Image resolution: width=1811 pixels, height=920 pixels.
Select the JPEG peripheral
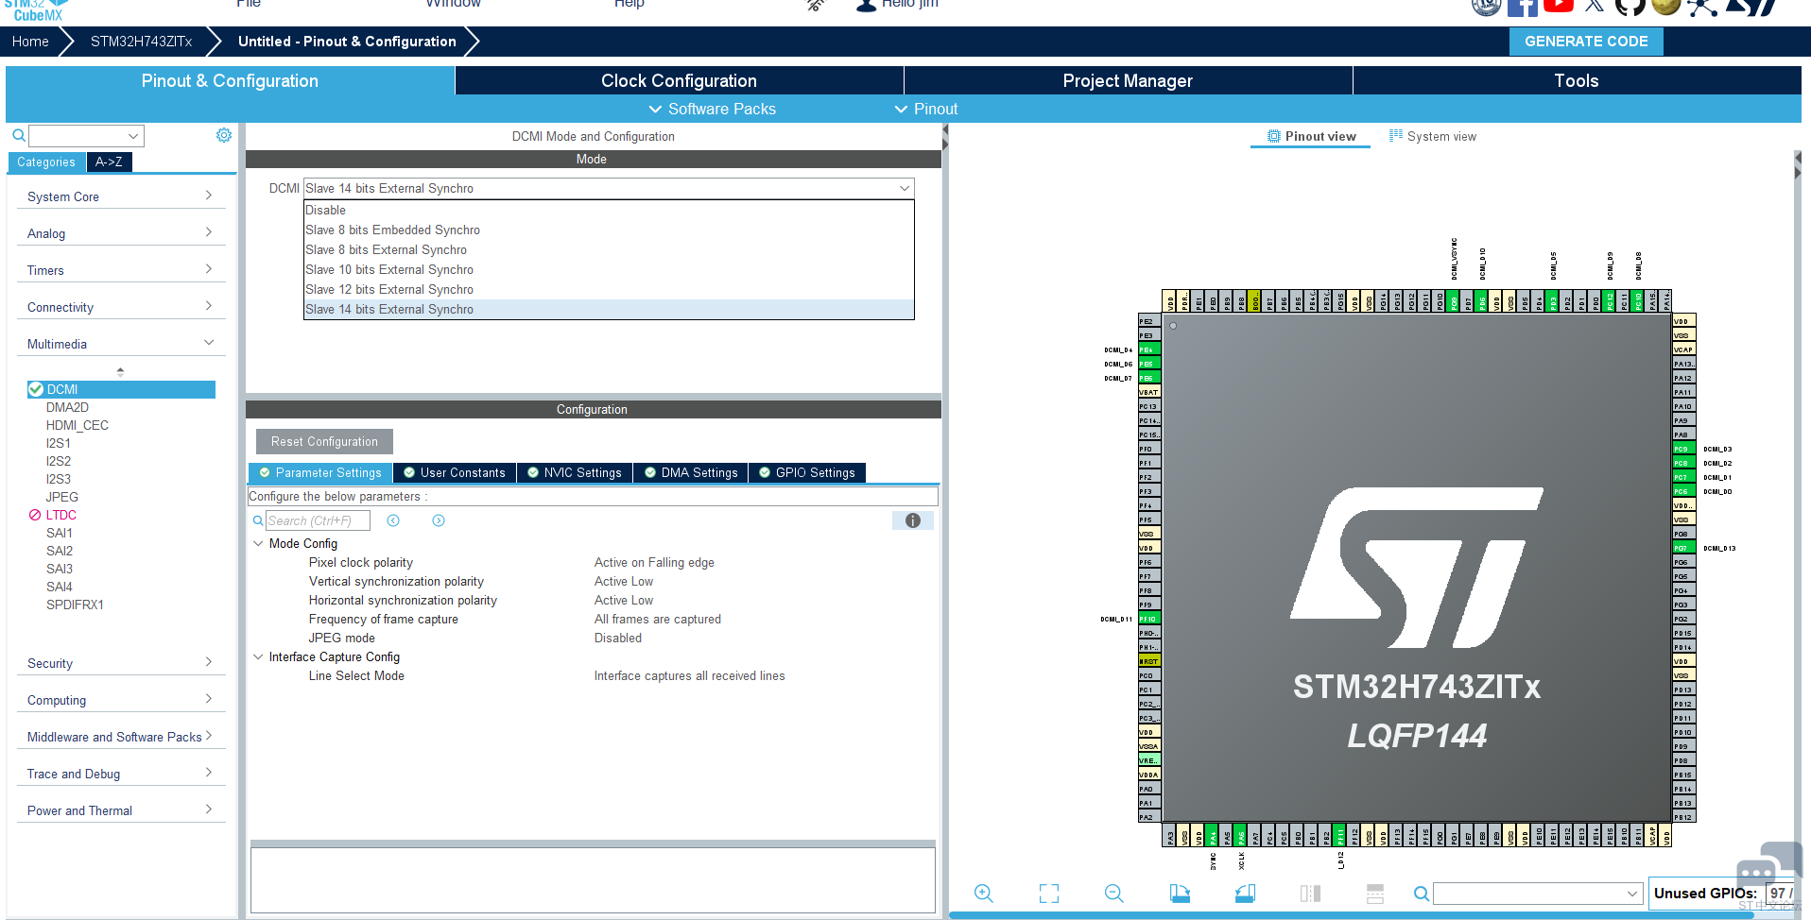click(62, 497)
